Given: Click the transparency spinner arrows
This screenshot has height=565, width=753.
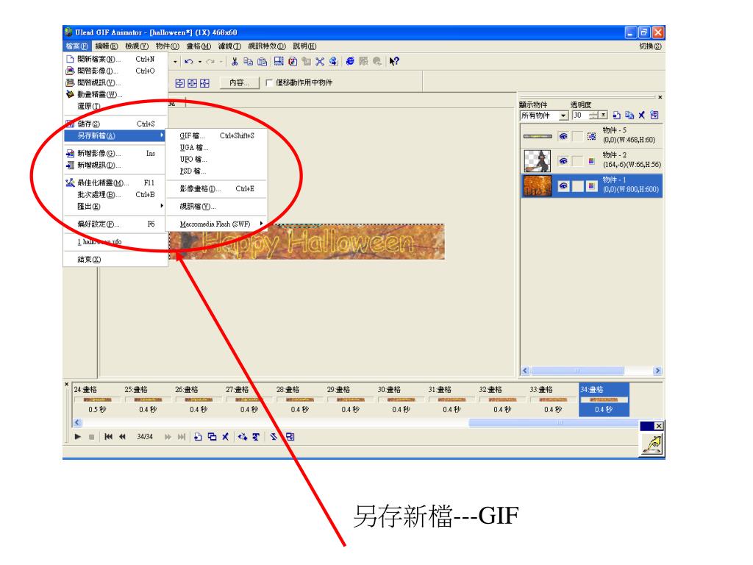Looking at the screenshot, I should (x=594, y=116).
